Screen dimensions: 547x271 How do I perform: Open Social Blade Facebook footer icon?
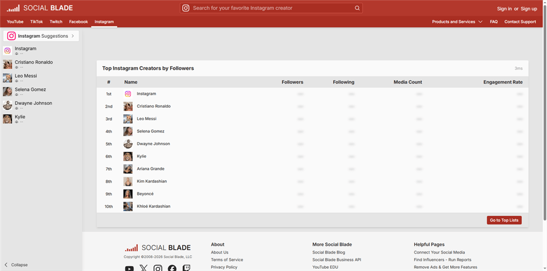point(172,268)
